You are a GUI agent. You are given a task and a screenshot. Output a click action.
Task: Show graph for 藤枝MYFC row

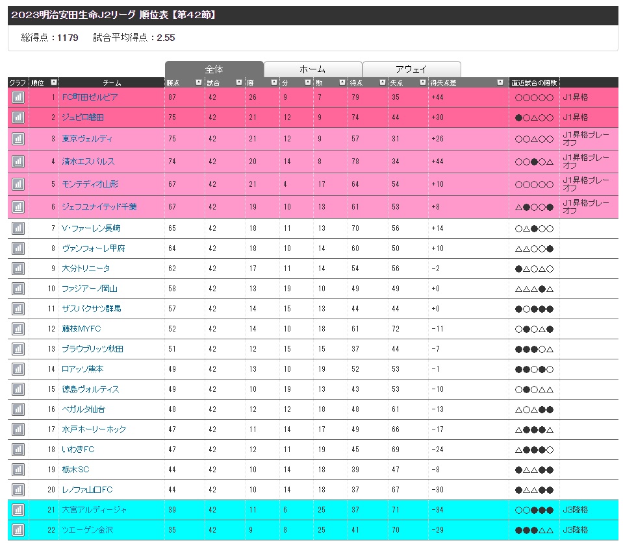[18, 329]
